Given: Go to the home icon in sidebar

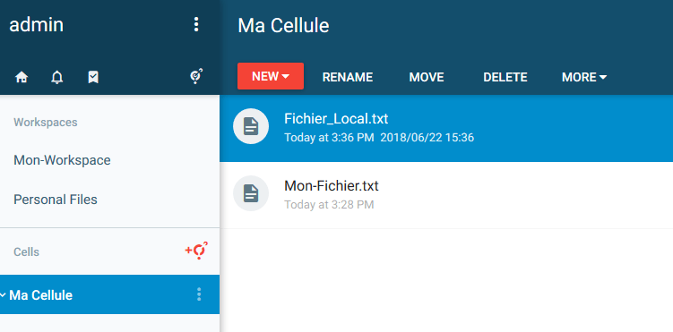Looking at the screenshot, I should coord(22,77).
